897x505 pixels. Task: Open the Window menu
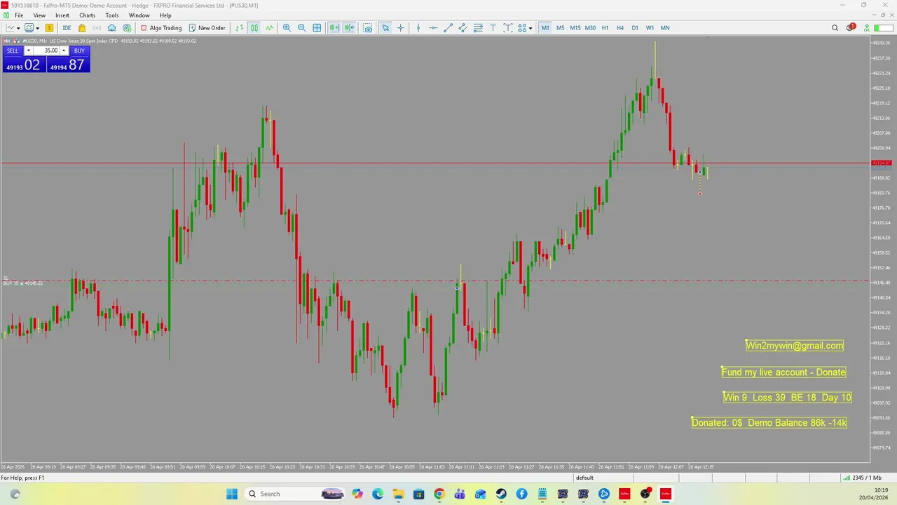click(139, 15)
